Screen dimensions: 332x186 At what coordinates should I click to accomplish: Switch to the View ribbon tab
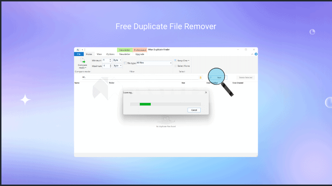click(99, 54)
